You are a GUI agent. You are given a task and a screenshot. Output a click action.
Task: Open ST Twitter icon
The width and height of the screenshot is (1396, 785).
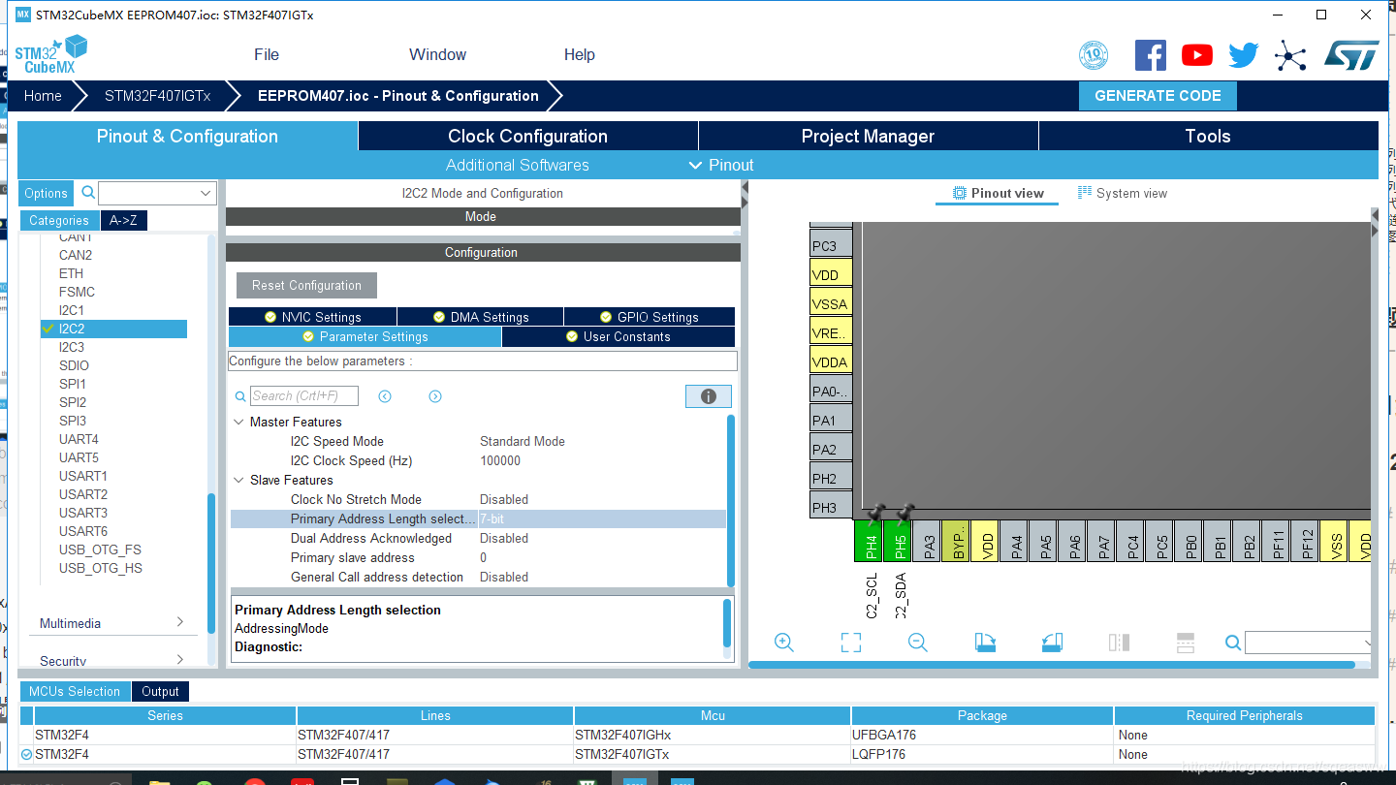(1244, 55)
